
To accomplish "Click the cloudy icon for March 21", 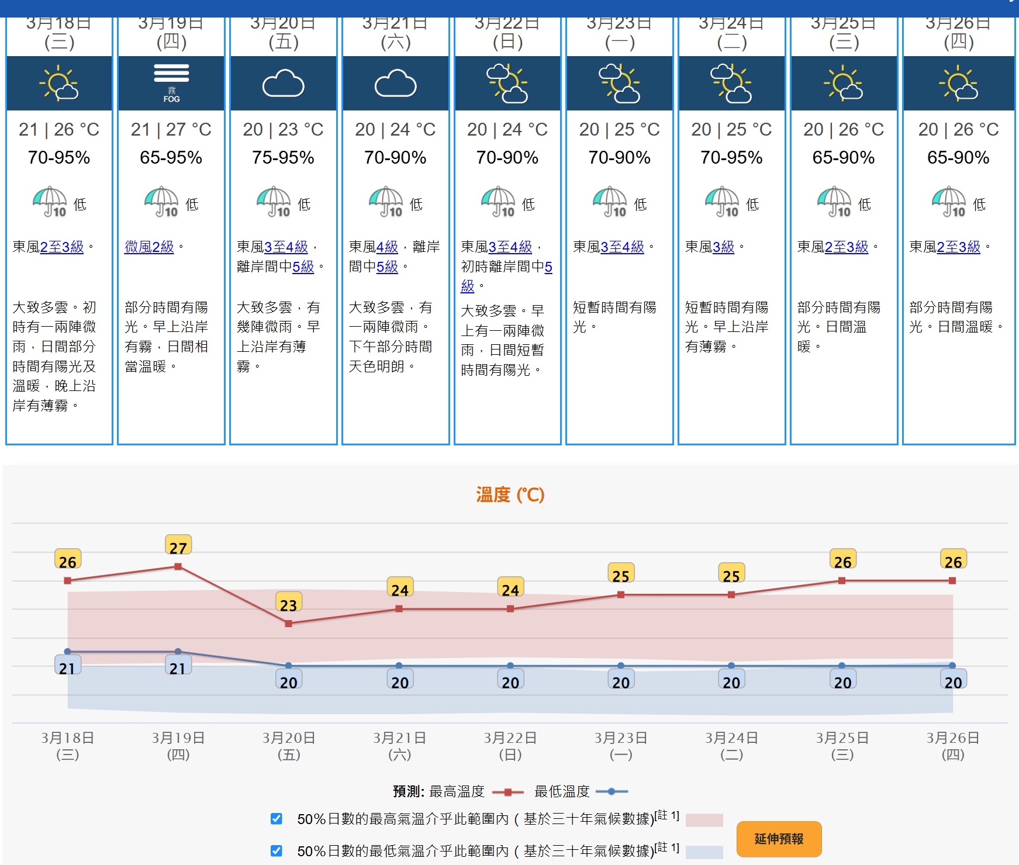I will (x=395, y=84).
